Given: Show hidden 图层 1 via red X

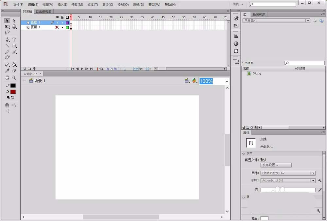Looking at the screenshot, I should point(57,27).
